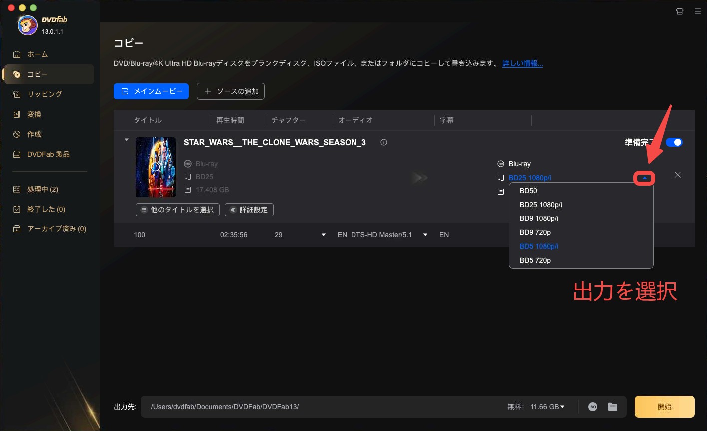This screenshot has height=431, width=707.
Task: Click source size 17.408 GB text
Action: tap(212, 190)
